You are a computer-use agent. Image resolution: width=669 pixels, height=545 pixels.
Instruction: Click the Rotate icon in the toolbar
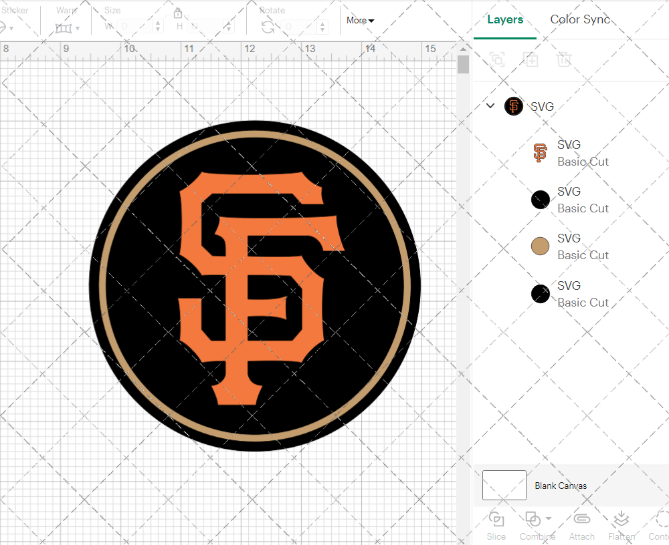(x=268, y=27)
